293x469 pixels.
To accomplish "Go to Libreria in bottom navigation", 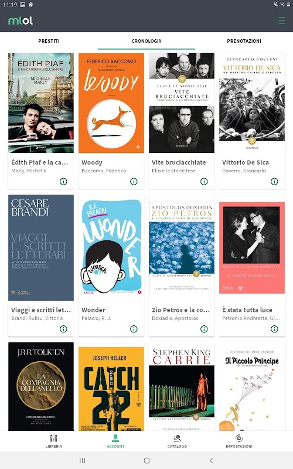I will coord(54,441).
